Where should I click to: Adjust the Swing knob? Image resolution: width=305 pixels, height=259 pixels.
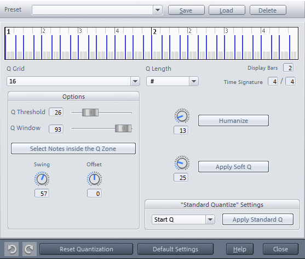pyautogui.click(x=42, y=179)
